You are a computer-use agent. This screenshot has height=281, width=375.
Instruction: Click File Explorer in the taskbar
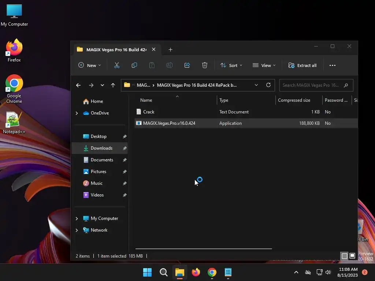[179, 272]
